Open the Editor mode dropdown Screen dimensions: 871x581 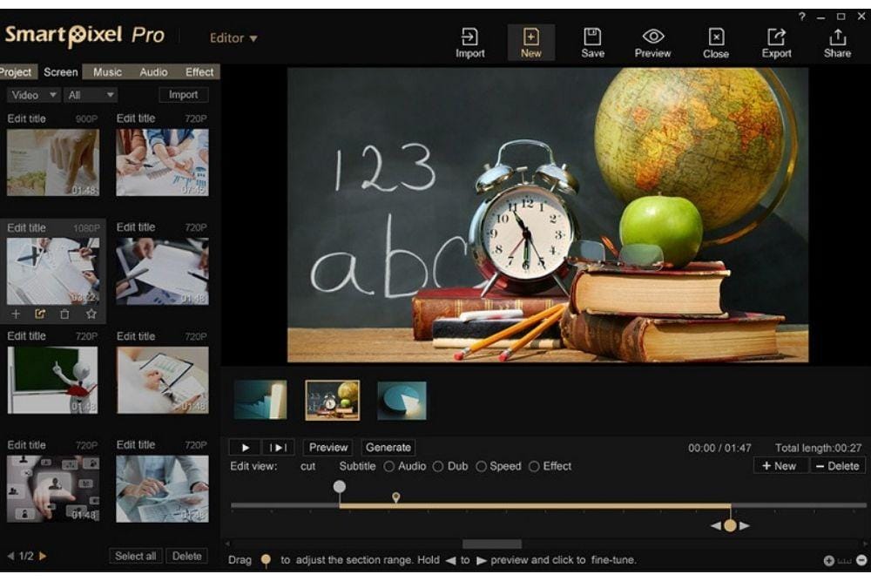pos(234,38)
